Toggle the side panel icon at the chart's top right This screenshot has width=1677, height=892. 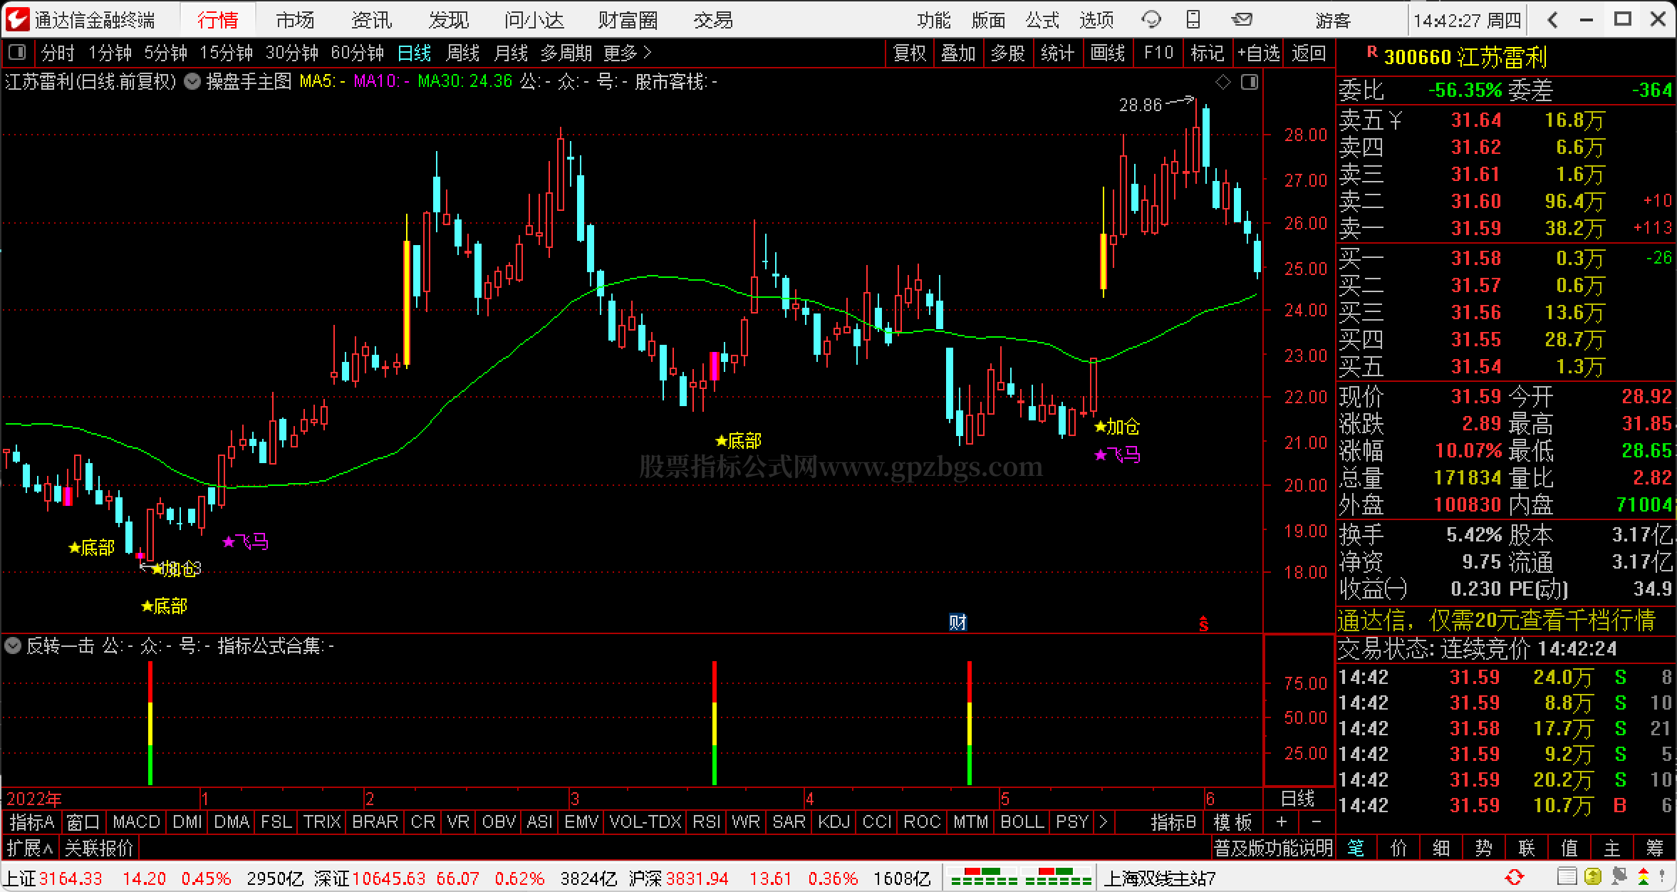pyautogui.click(x=1250, y=83)
